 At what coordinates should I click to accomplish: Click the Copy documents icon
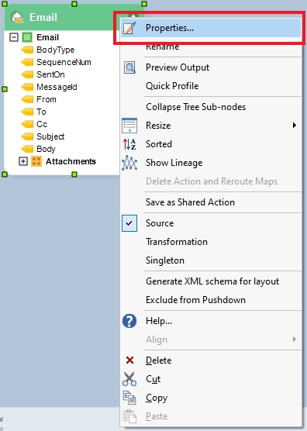pyautogui.click(x=129, y=398)
